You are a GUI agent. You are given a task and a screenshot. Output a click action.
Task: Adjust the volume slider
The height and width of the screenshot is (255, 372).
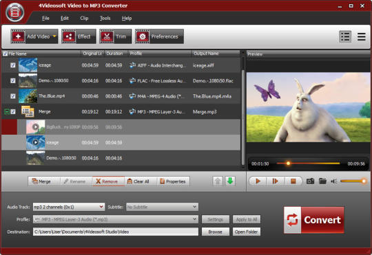353,181
